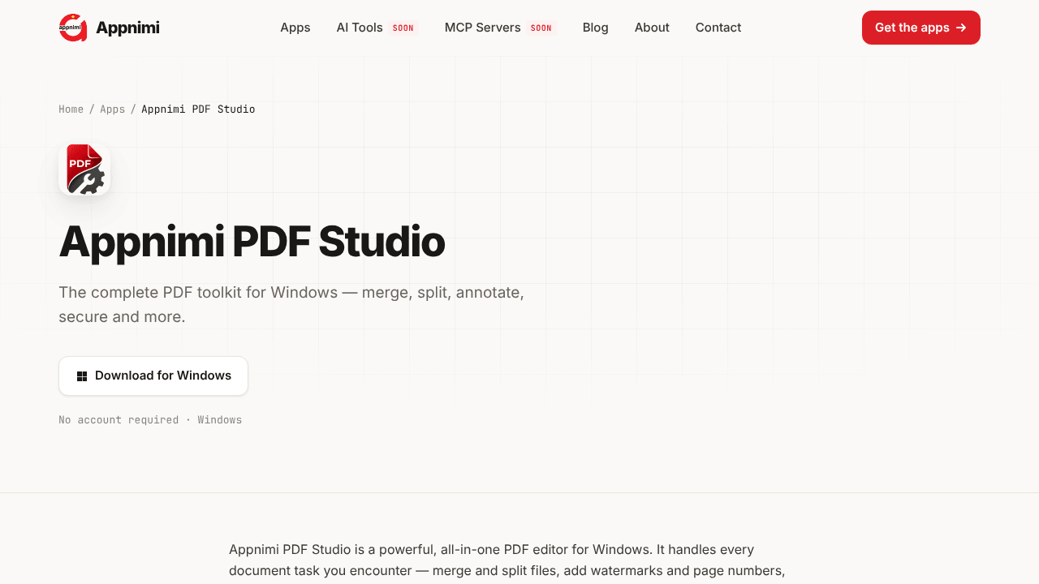Open the About page

coord(652,28)
